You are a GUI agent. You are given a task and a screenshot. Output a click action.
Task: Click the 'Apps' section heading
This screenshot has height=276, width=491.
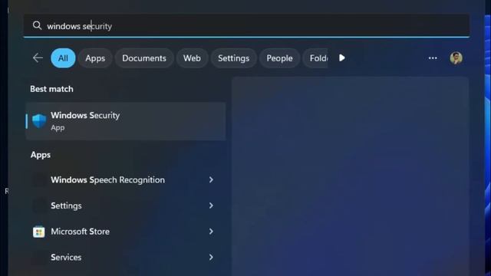point(41,155)
